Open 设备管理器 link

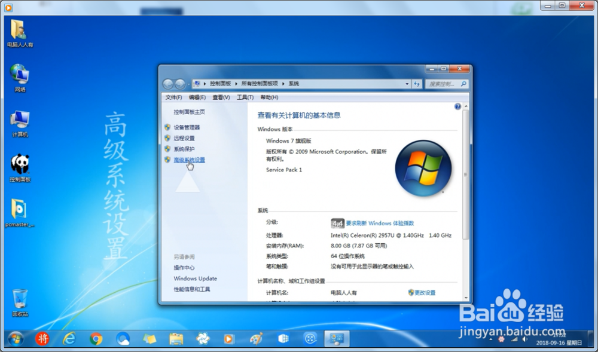coord(187,127)
